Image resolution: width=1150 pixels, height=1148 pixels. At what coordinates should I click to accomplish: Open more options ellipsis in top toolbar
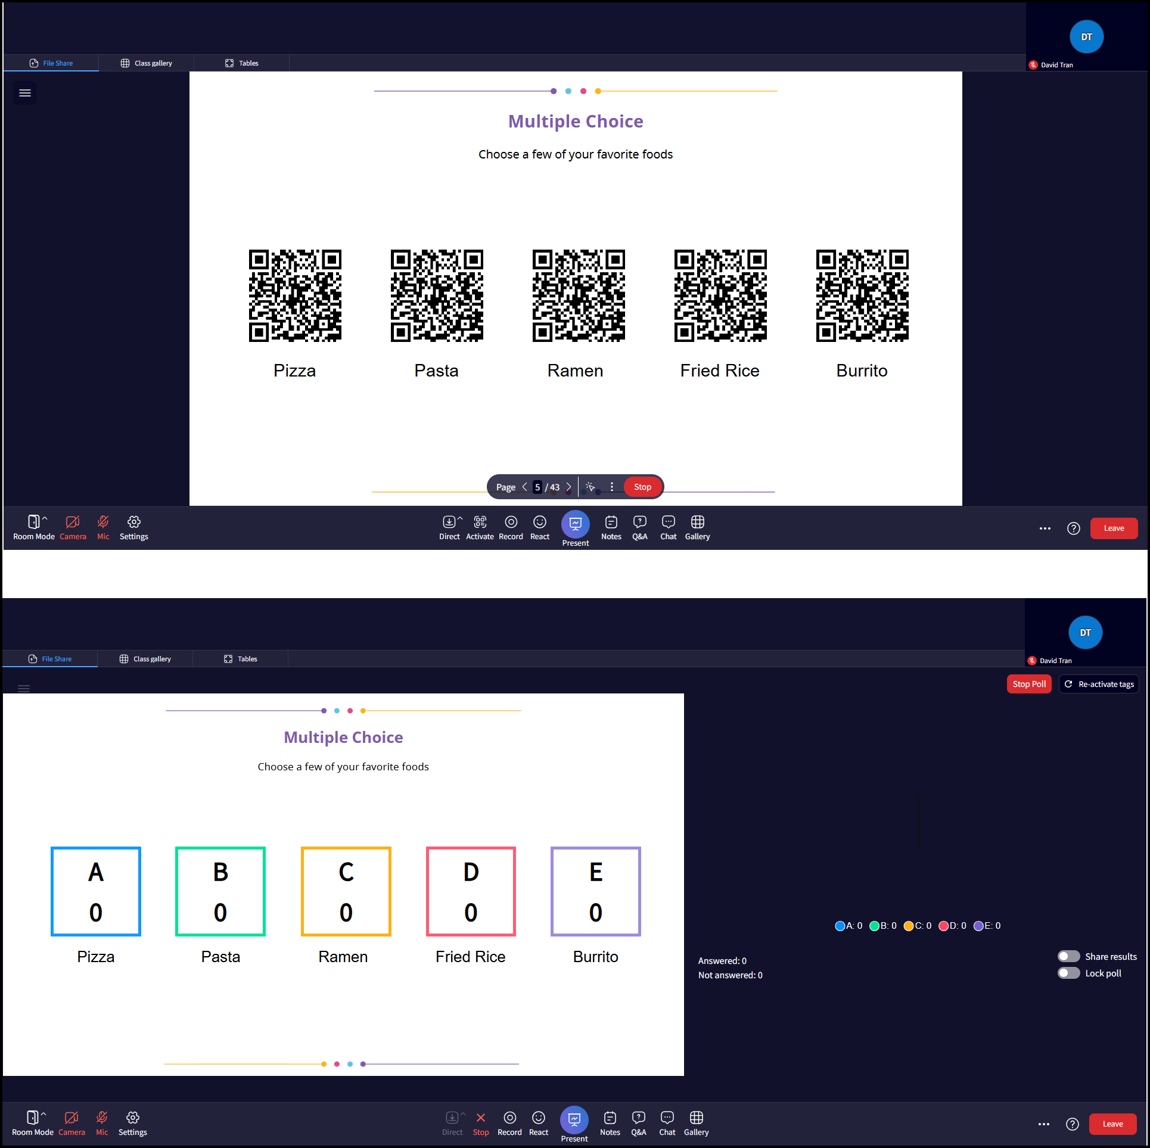coord(1045,528)
